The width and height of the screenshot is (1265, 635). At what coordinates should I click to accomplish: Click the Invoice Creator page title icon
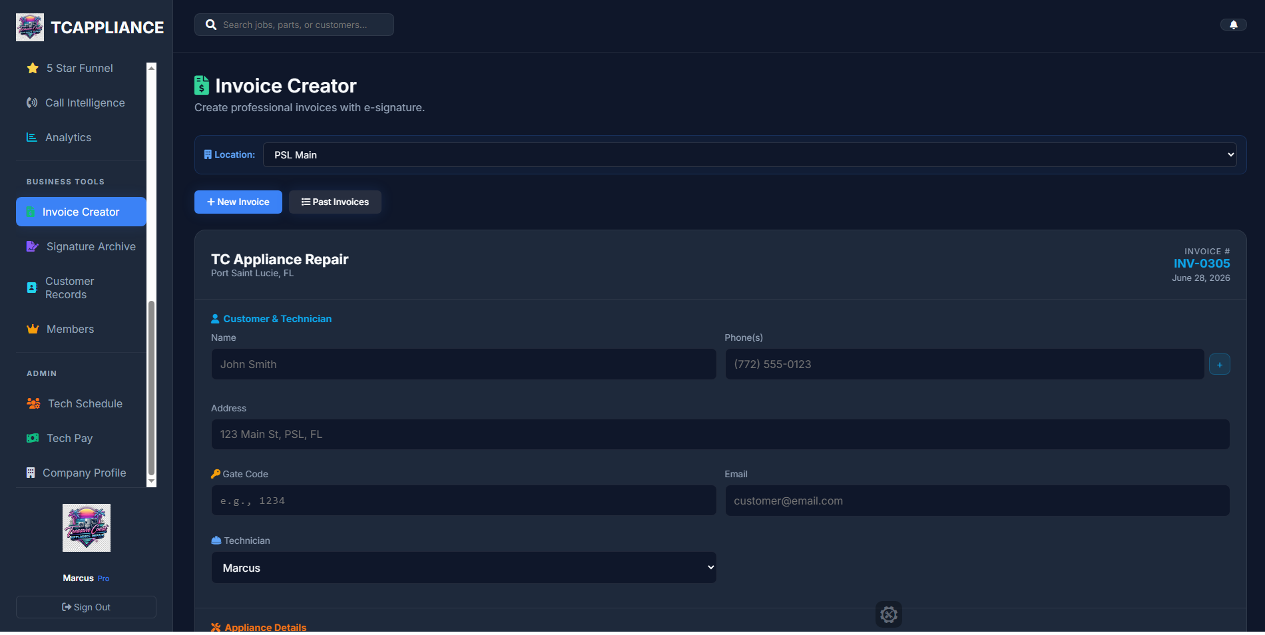point(202,85)
